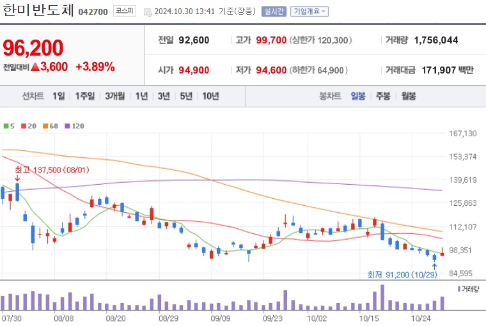Click the 전일 value 92,600
Viewport: 486px width, 326px height.
point(194,40)
